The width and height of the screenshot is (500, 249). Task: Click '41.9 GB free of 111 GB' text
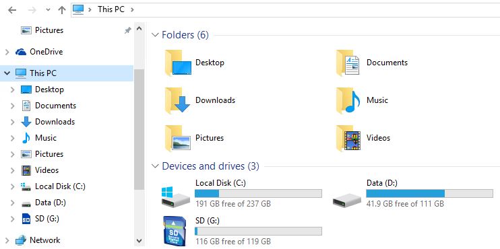coord(405,203)
